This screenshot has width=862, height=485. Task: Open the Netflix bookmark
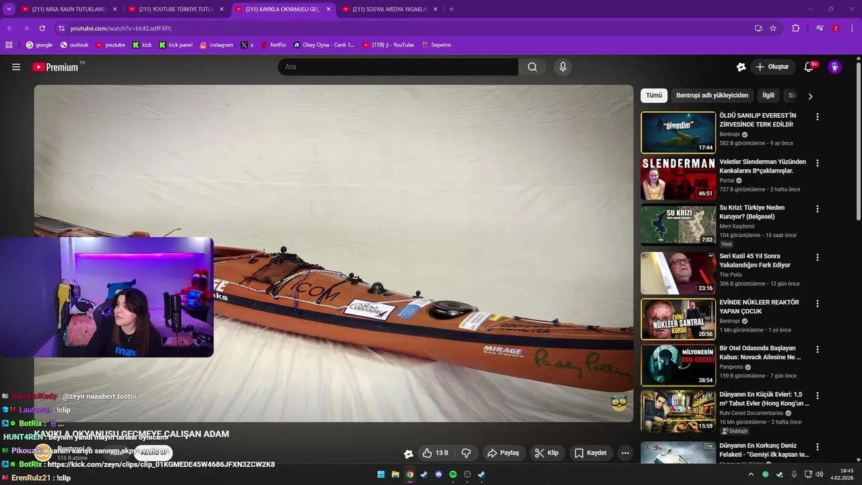273,45
